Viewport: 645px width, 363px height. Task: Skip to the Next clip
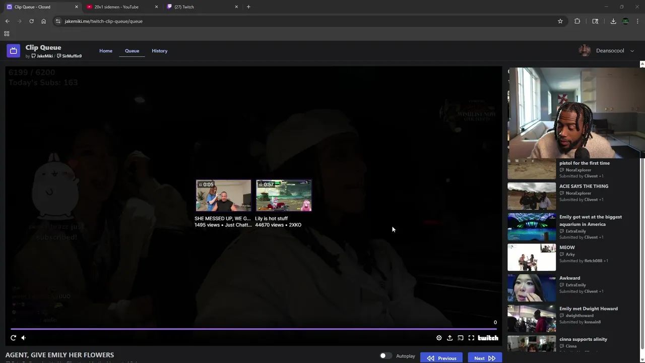pos(485,358)
